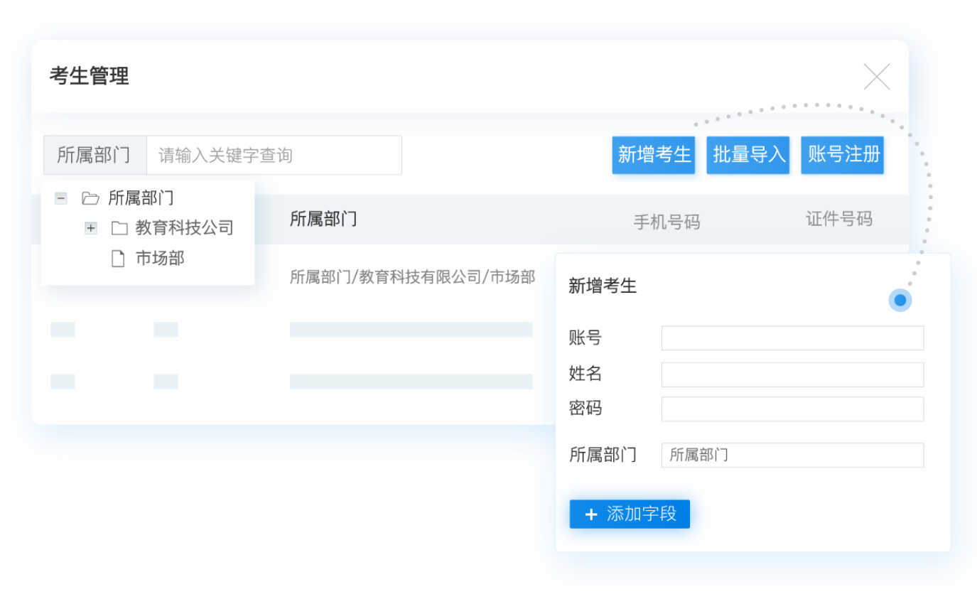977x604 pixels.
Task: Click the folder icon next to 教育科技公司
Action: (119, 228)
